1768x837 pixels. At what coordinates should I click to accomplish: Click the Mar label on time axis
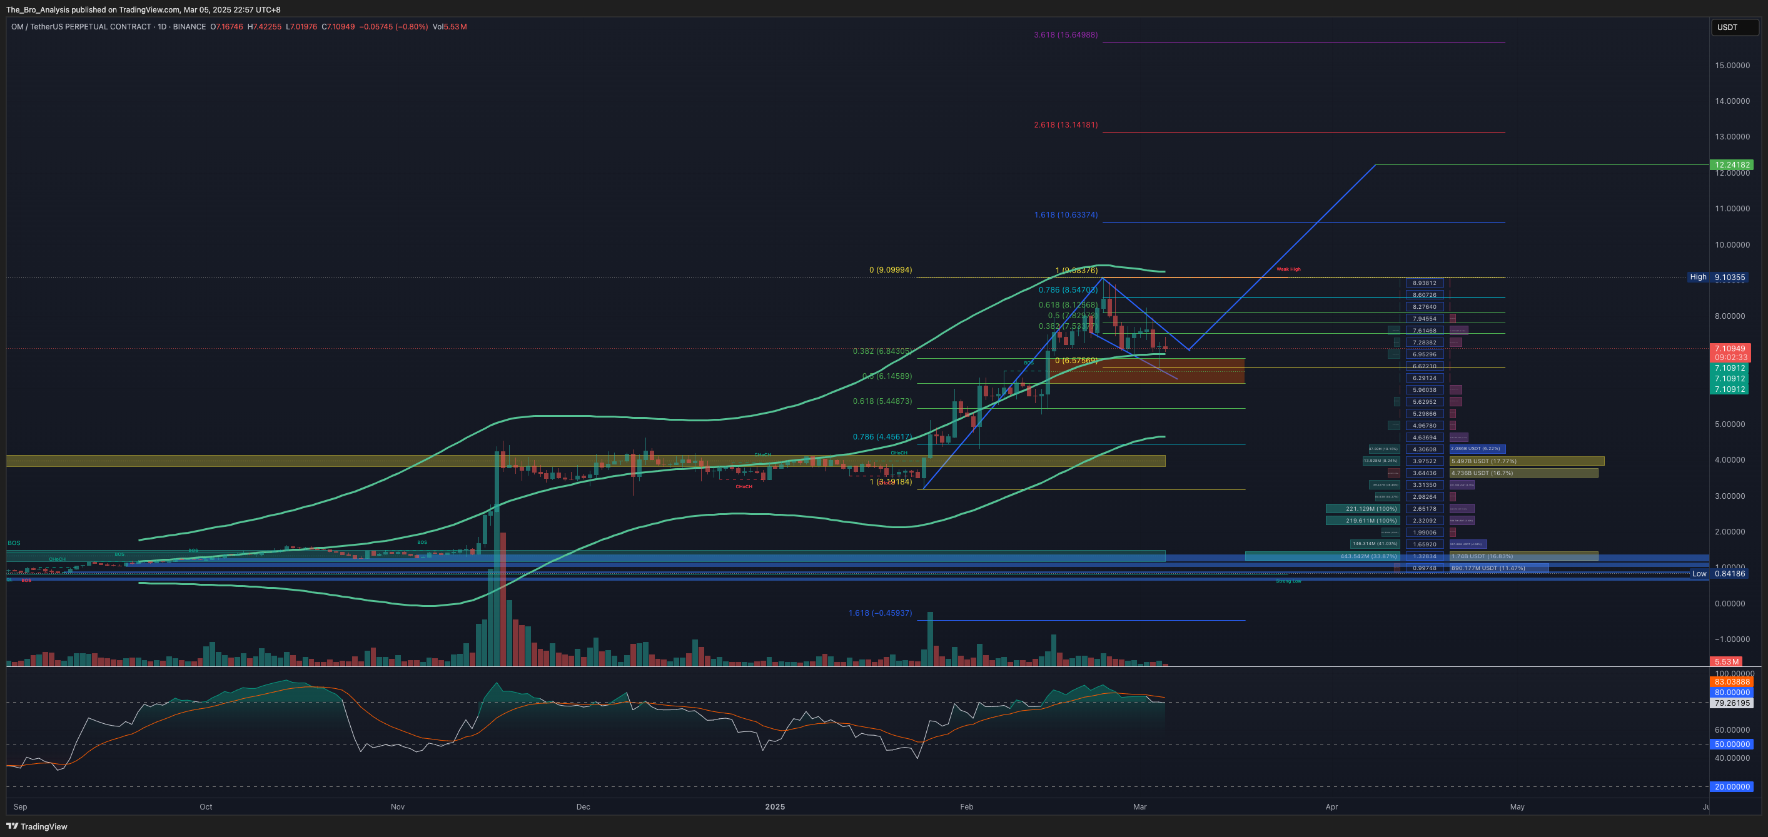1140,807
